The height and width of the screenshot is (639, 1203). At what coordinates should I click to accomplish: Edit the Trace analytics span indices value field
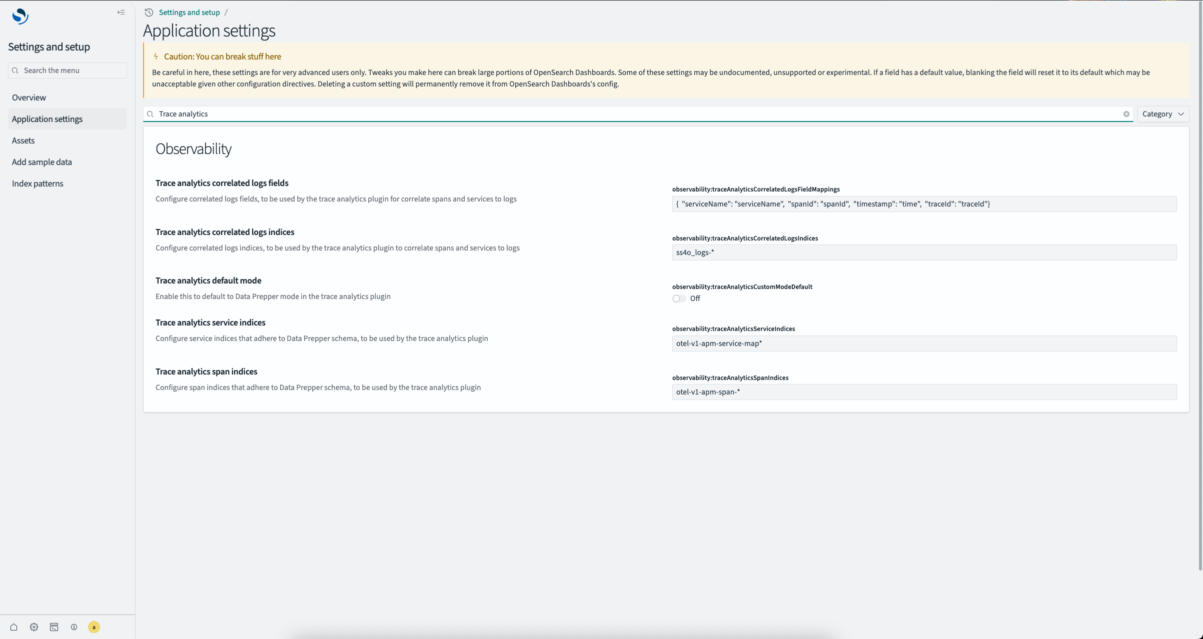coord(924,392)
